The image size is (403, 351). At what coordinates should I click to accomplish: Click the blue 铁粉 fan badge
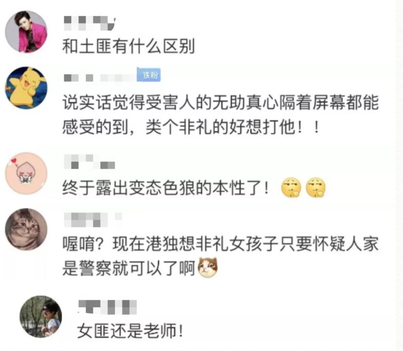point(149,75)
